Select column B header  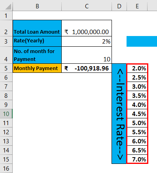click(37, 6)
